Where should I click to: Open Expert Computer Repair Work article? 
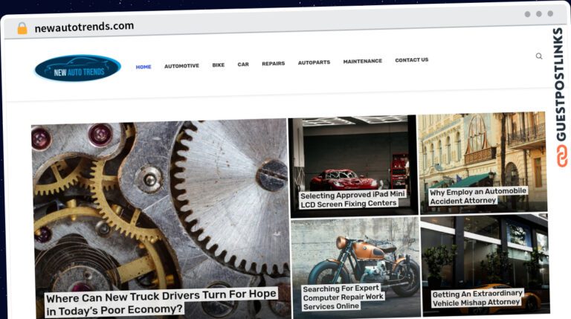click(x=343, y=297)
